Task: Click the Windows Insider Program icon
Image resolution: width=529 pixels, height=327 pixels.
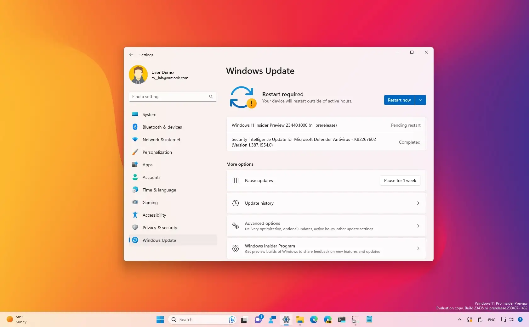Action: (236, 248)
